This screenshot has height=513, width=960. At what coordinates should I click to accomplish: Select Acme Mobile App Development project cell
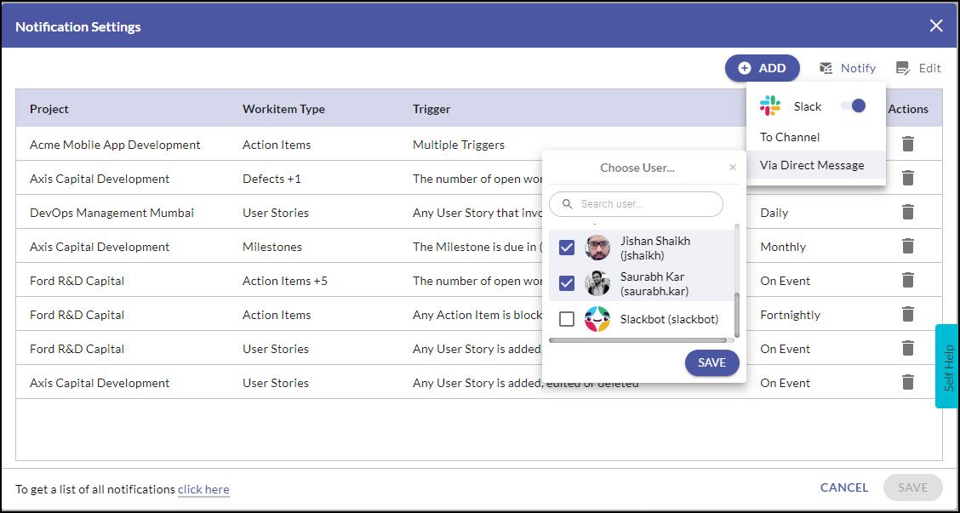pos(115,145)
